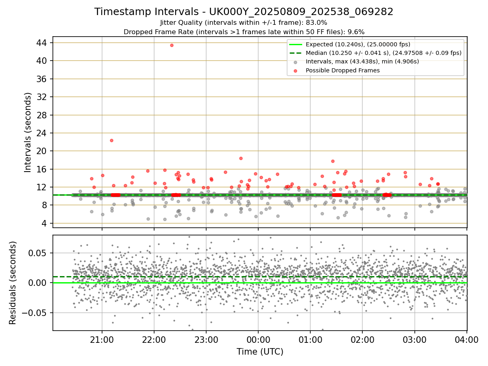The width and height of the screenshot is (488, 366).
Task: Click the plot title "Timestamp Intervals - UK000Y_20250809_202538_069282"
Action: click(x=244, y=12)
